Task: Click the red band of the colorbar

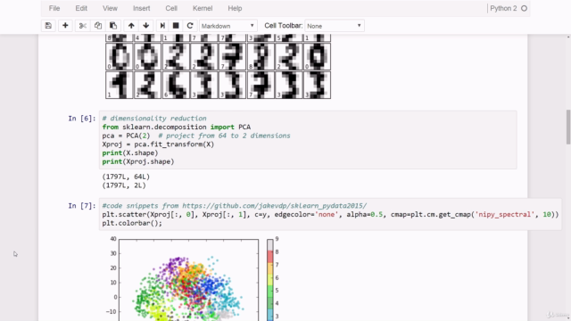Action: (269, 257)
